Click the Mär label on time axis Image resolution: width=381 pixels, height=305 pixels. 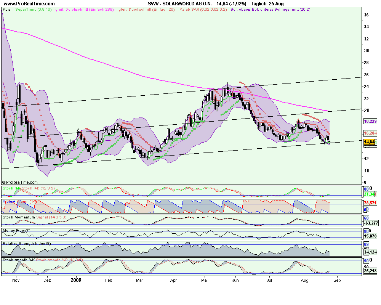point(139,280)
